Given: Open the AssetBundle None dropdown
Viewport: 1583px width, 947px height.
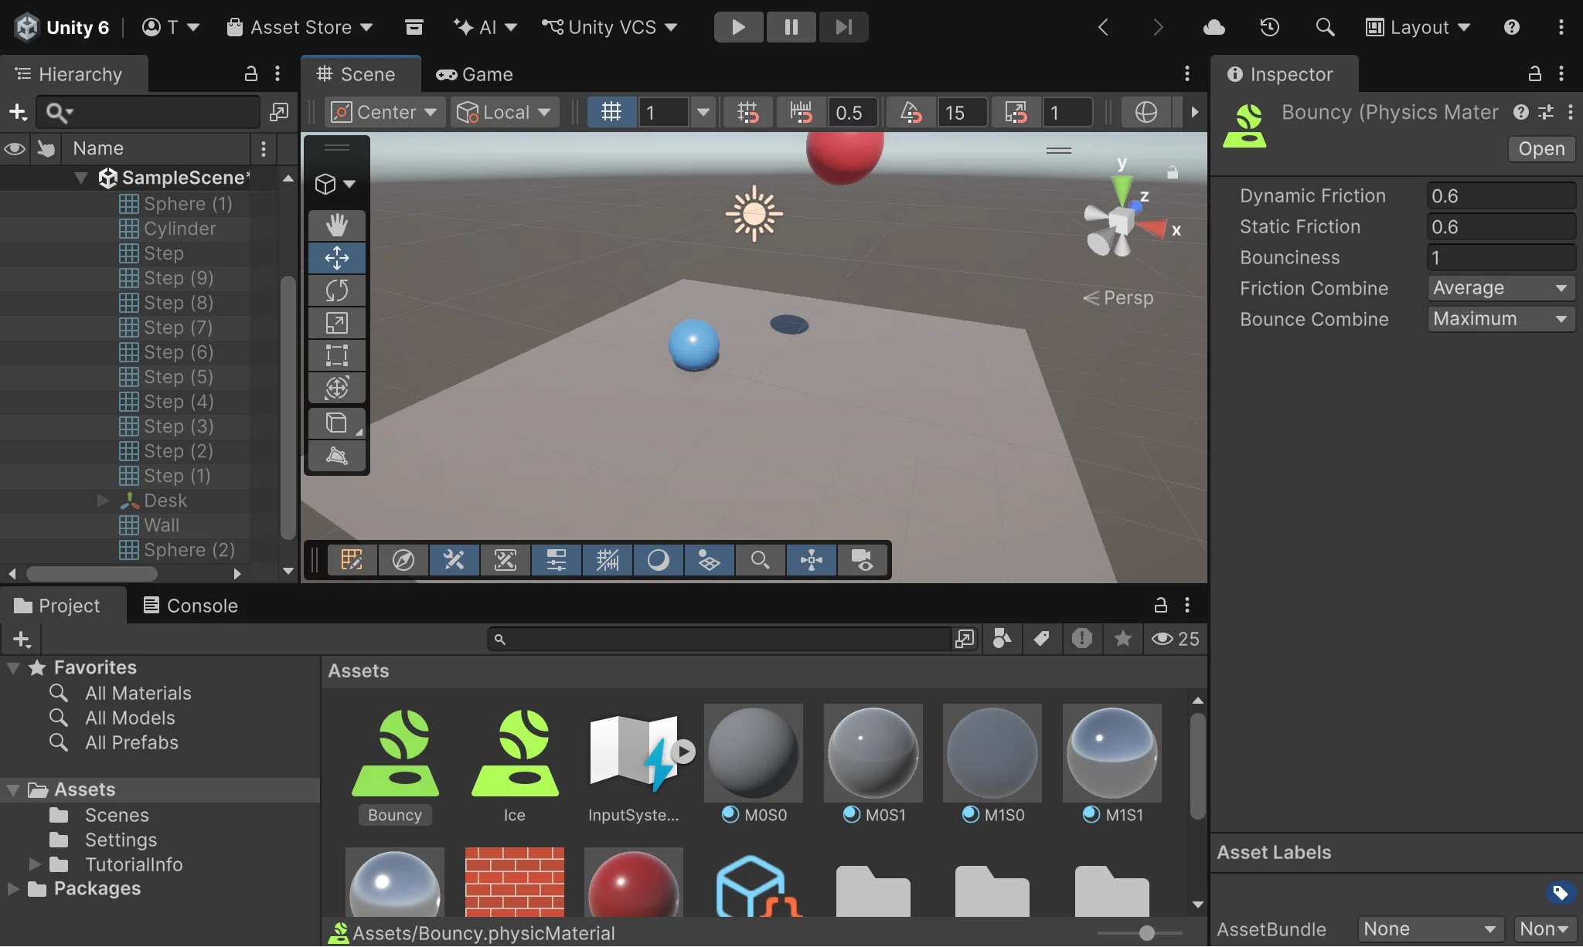Looking at the screenshot, I should pos(1430,928).
